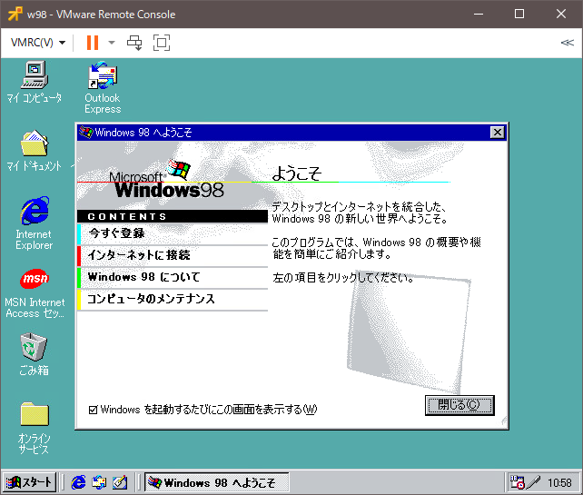Open the Start (スタート) menu
The width and height of the screenshot is (583, 495).
pyautogui.click(x=29, y=482)
